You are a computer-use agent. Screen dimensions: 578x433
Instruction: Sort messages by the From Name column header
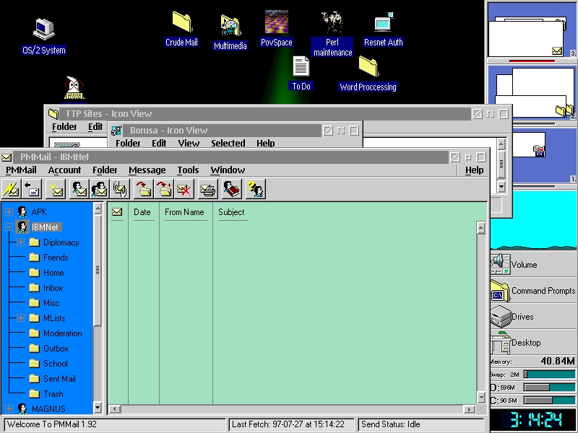point(184,212)
